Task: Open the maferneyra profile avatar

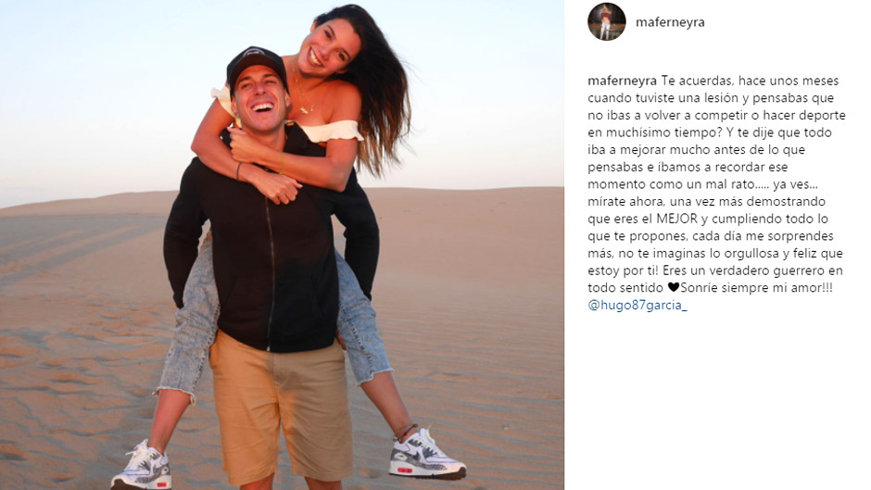Action: point(607,21)
